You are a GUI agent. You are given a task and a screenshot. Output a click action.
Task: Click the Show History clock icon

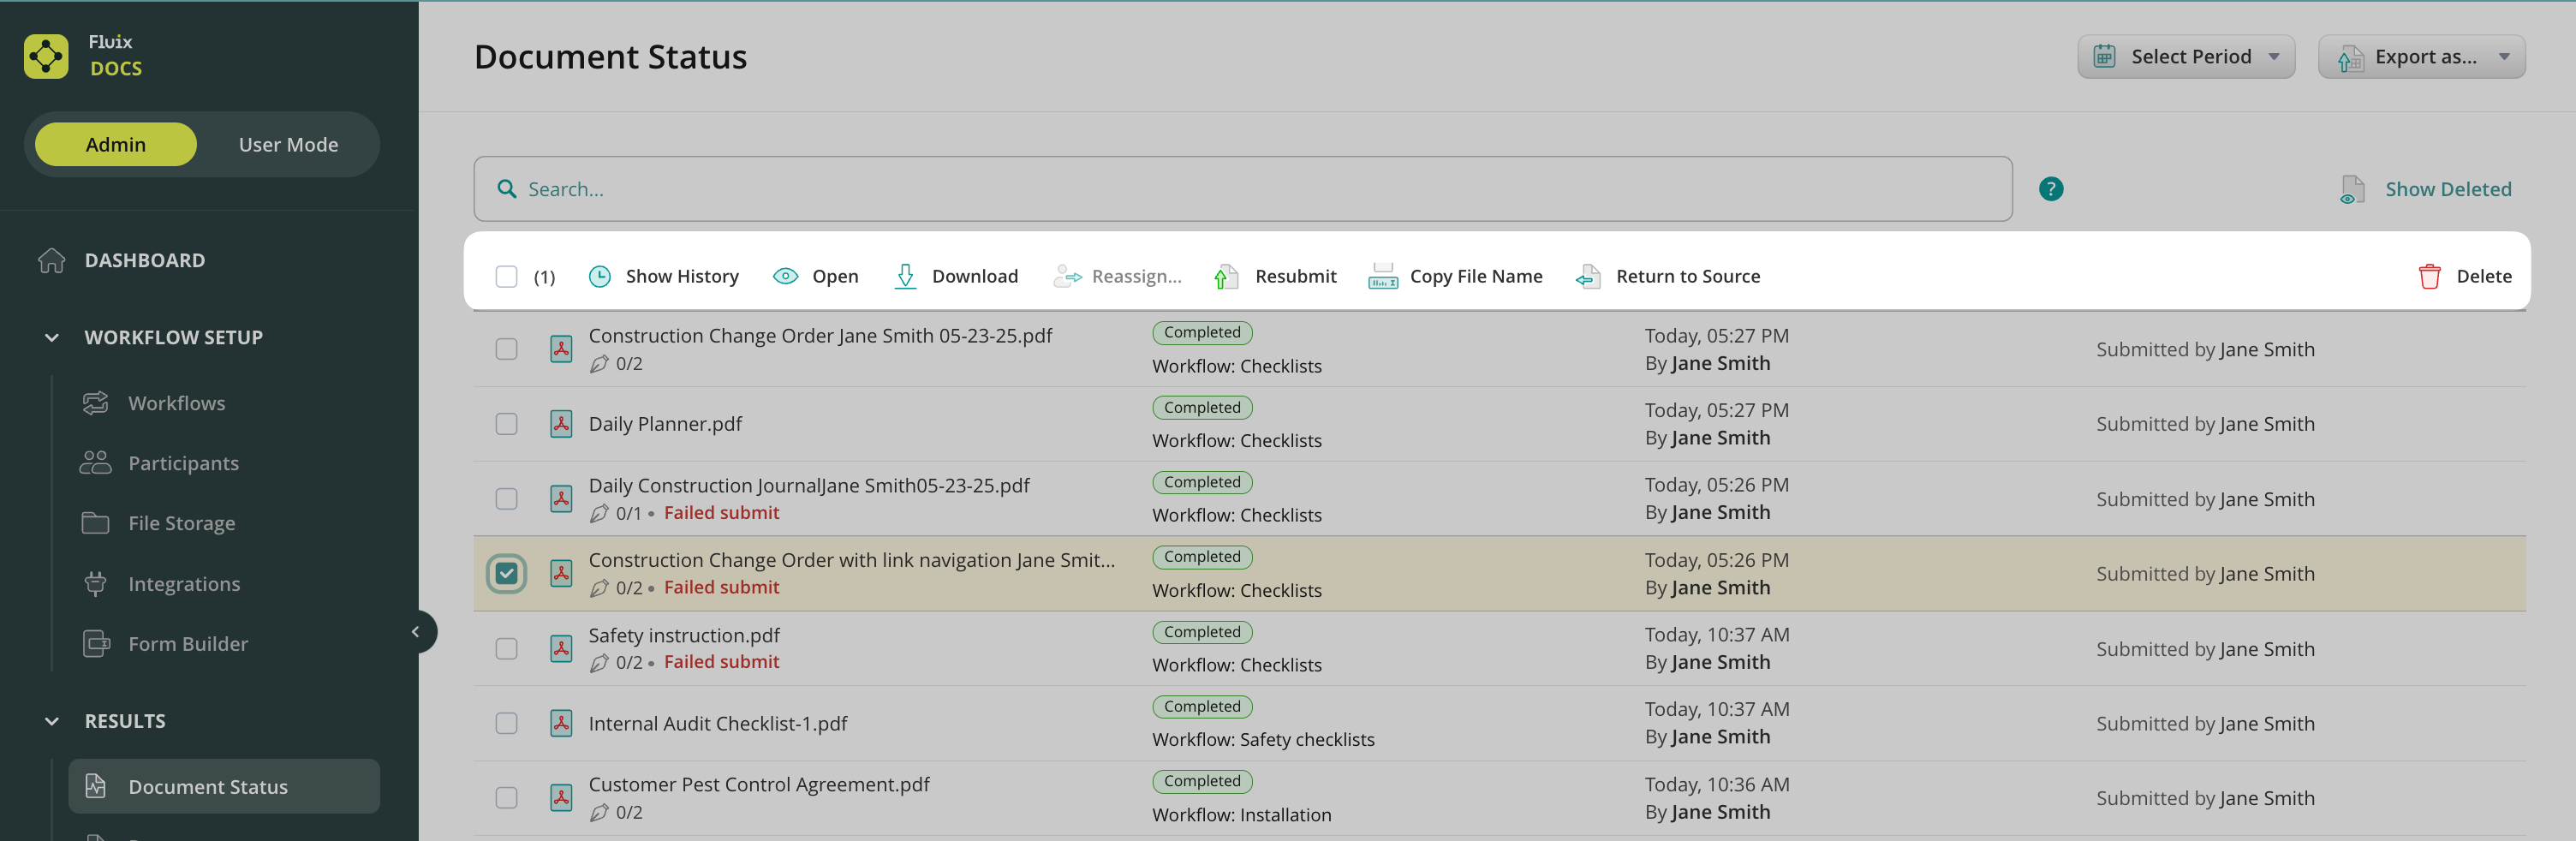point(599,276)
